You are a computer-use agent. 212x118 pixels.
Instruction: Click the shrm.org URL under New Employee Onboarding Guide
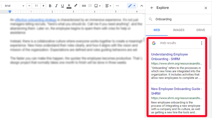177,98
